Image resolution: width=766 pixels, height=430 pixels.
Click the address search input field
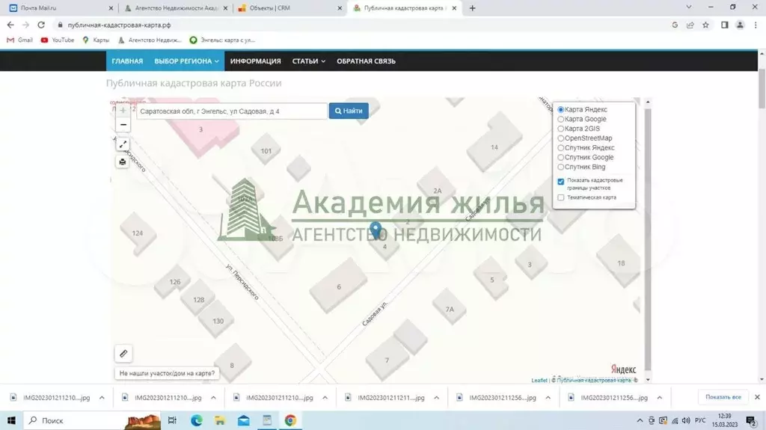click(232, 111)
